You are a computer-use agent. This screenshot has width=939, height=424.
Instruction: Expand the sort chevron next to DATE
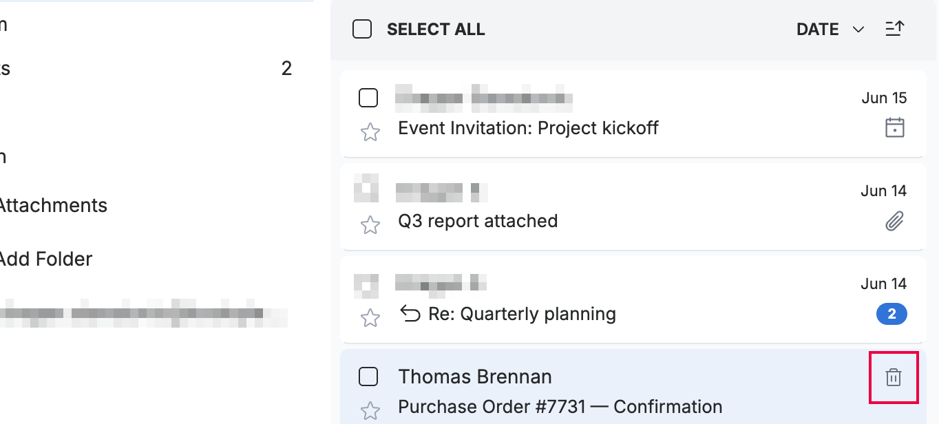(858, 30)
